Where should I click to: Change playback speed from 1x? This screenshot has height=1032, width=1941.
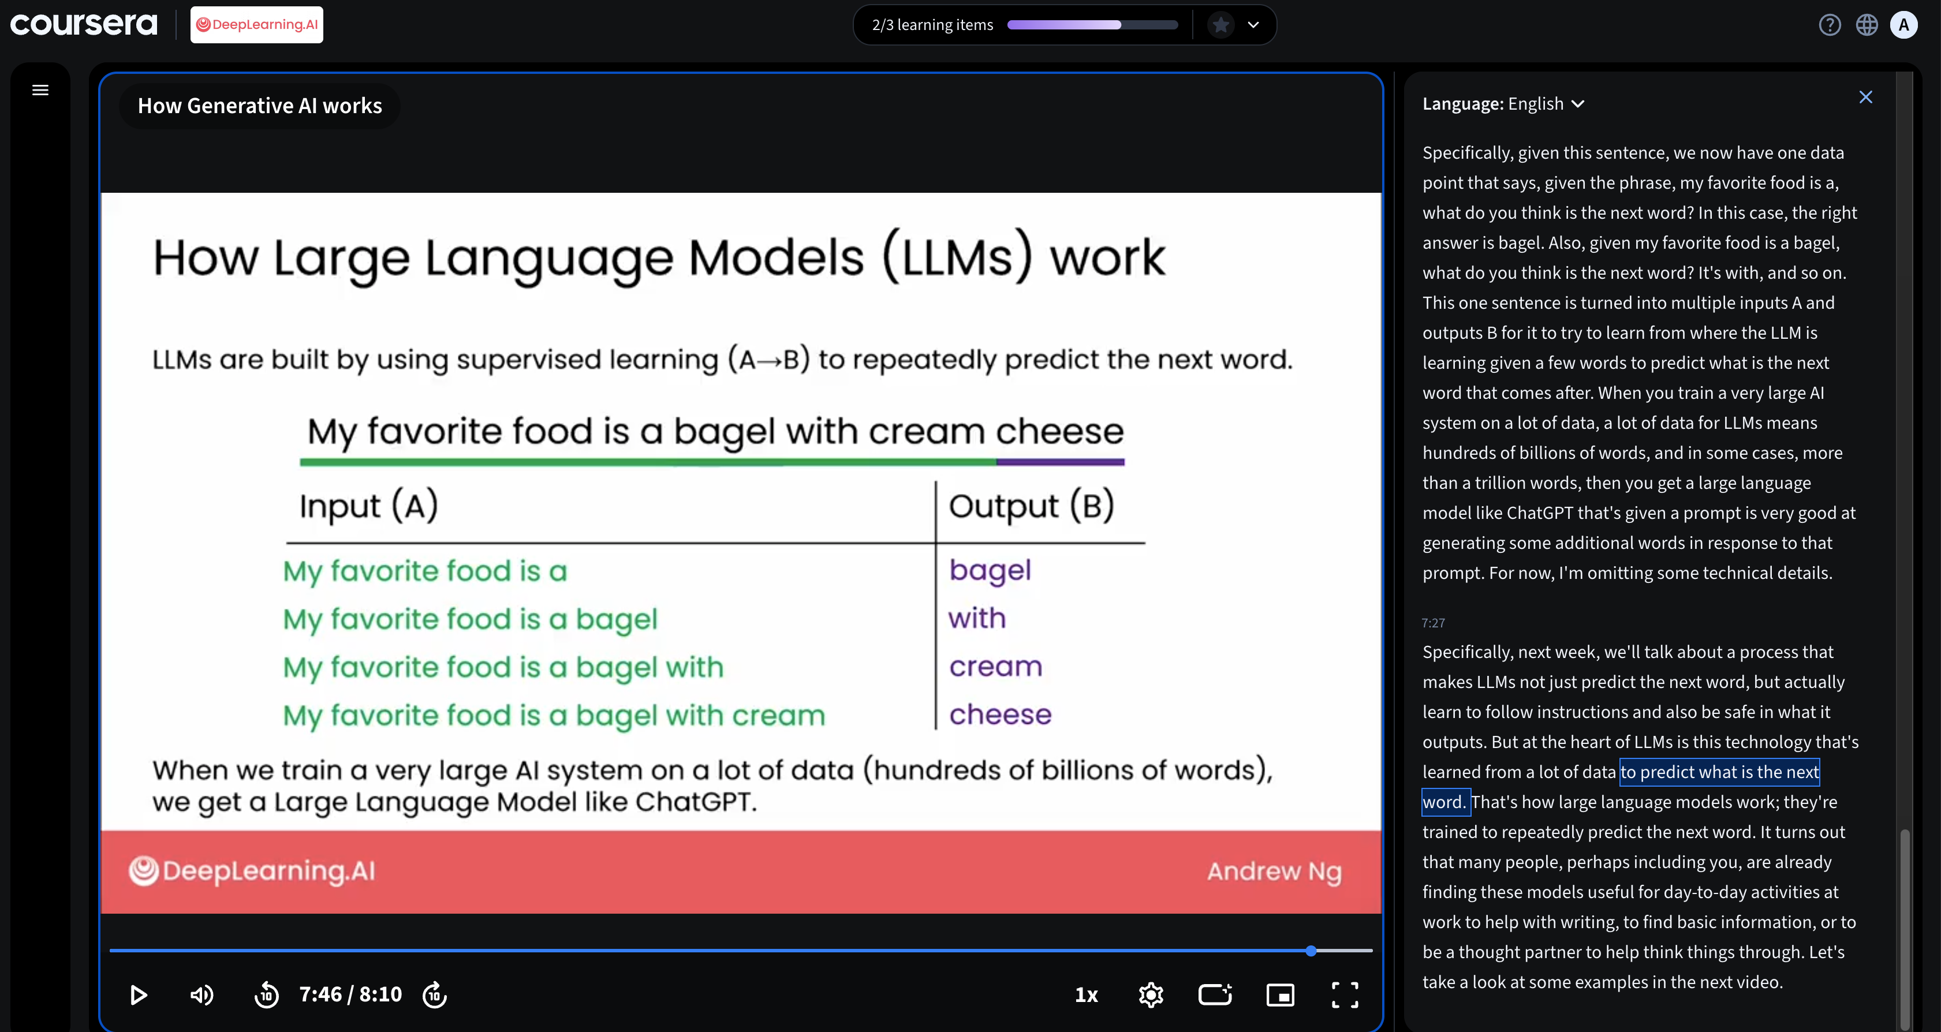(x=1086, y=995)
